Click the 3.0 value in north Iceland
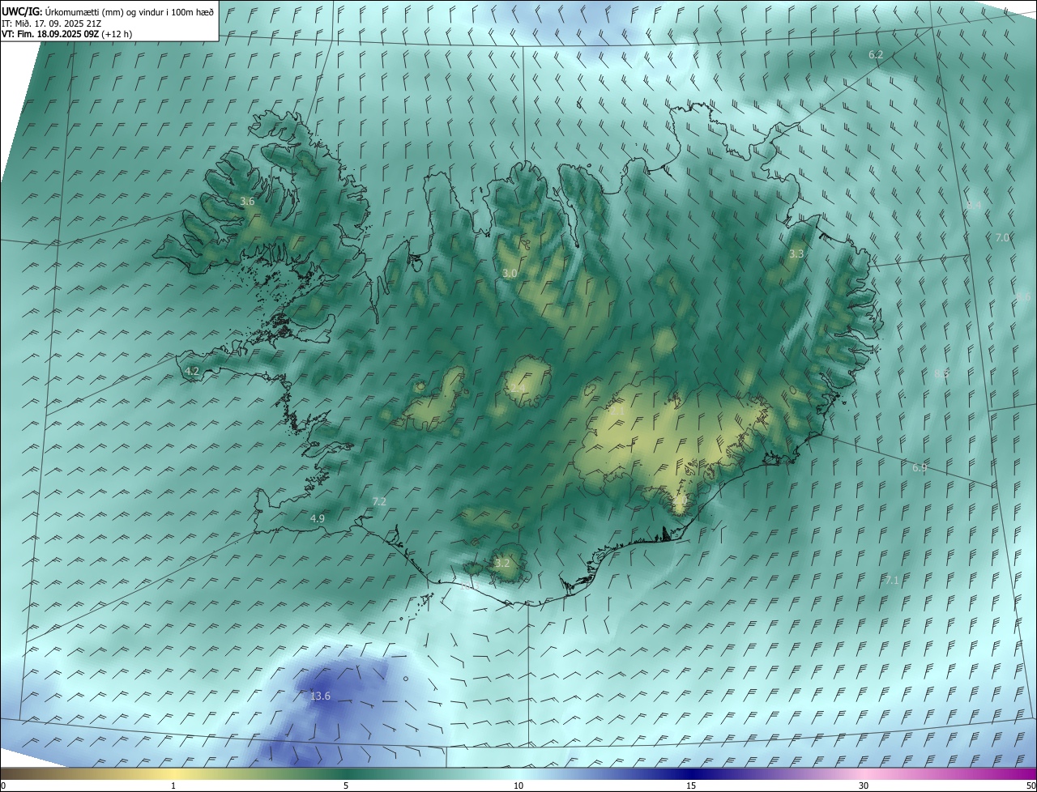This screenshot has width=1037, height=792. tap(510, 274)
